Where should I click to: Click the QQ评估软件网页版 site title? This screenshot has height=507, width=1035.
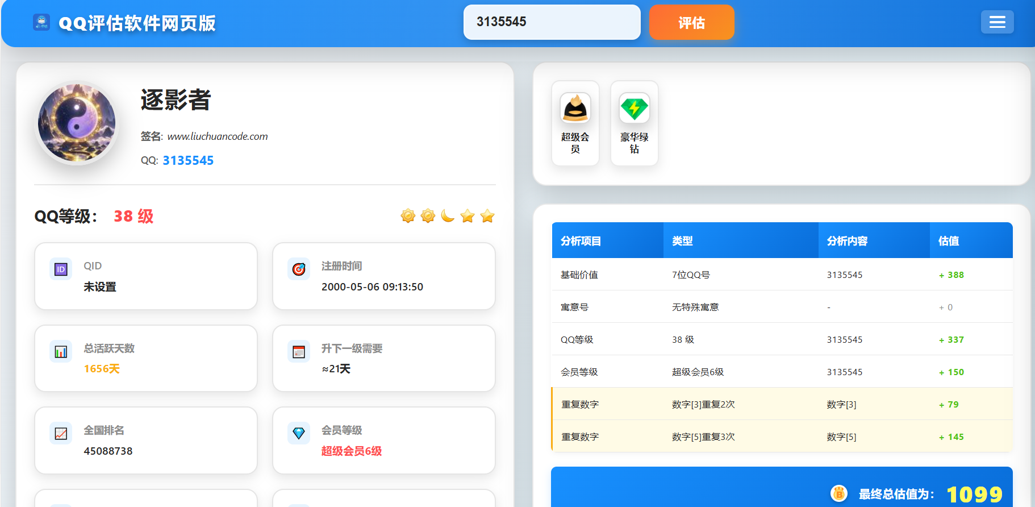point(137,23)
